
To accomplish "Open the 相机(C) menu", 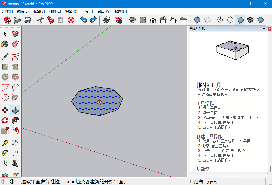I will click(x=55, y=11).
